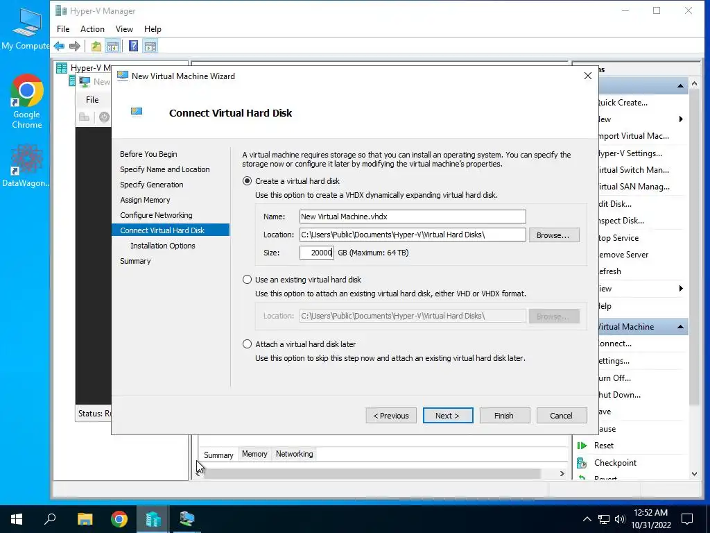Viewport: 710px width, 533px height.
Task: Expand the New submenu arrow in Actions
Action: [x=681, y=119]
